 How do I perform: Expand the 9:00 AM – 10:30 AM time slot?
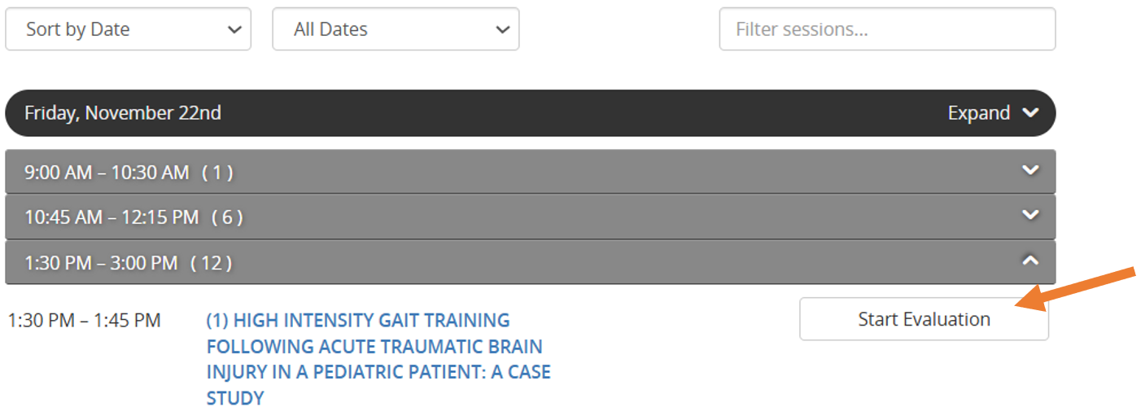click(531, 172)
